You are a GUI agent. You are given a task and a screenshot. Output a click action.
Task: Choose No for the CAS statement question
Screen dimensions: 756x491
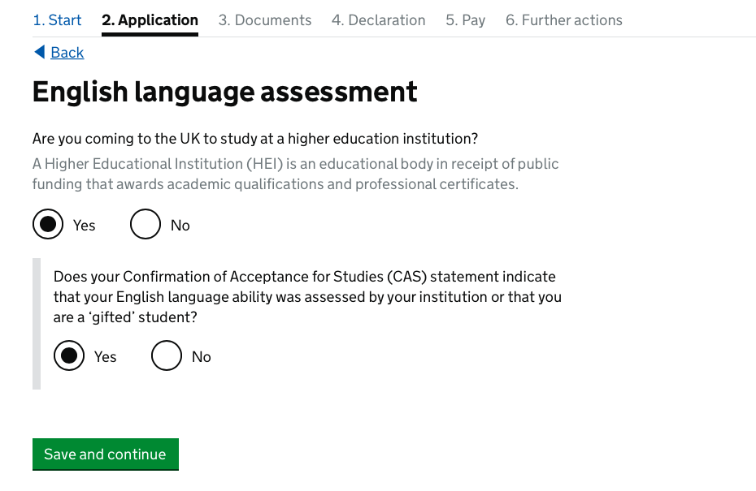(x=167, y=355)
